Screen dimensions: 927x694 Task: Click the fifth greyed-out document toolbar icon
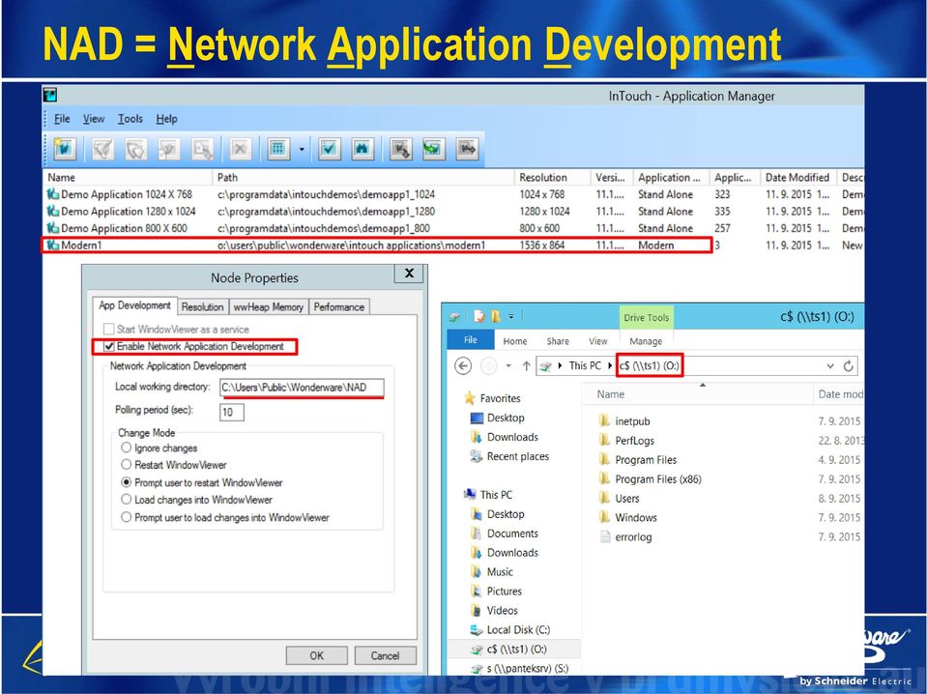[x=202, y=149]
